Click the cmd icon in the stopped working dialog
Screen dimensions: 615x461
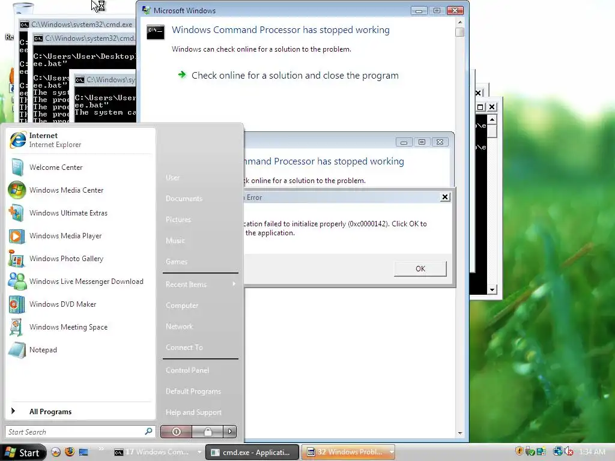click(x=156, y=32)
